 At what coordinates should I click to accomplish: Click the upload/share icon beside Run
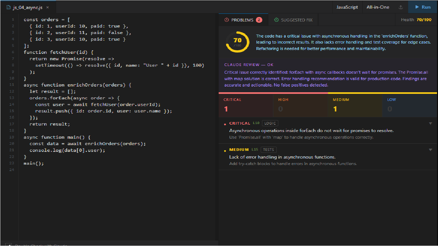[400, 7]
